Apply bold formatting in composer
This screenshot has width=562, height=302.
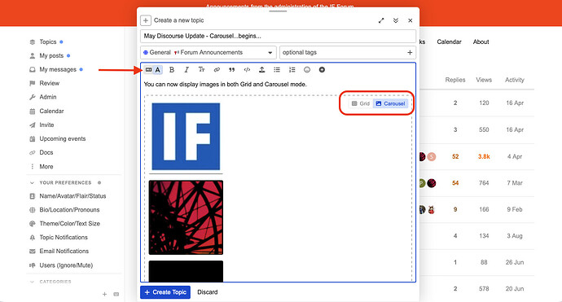pos(172,70)
